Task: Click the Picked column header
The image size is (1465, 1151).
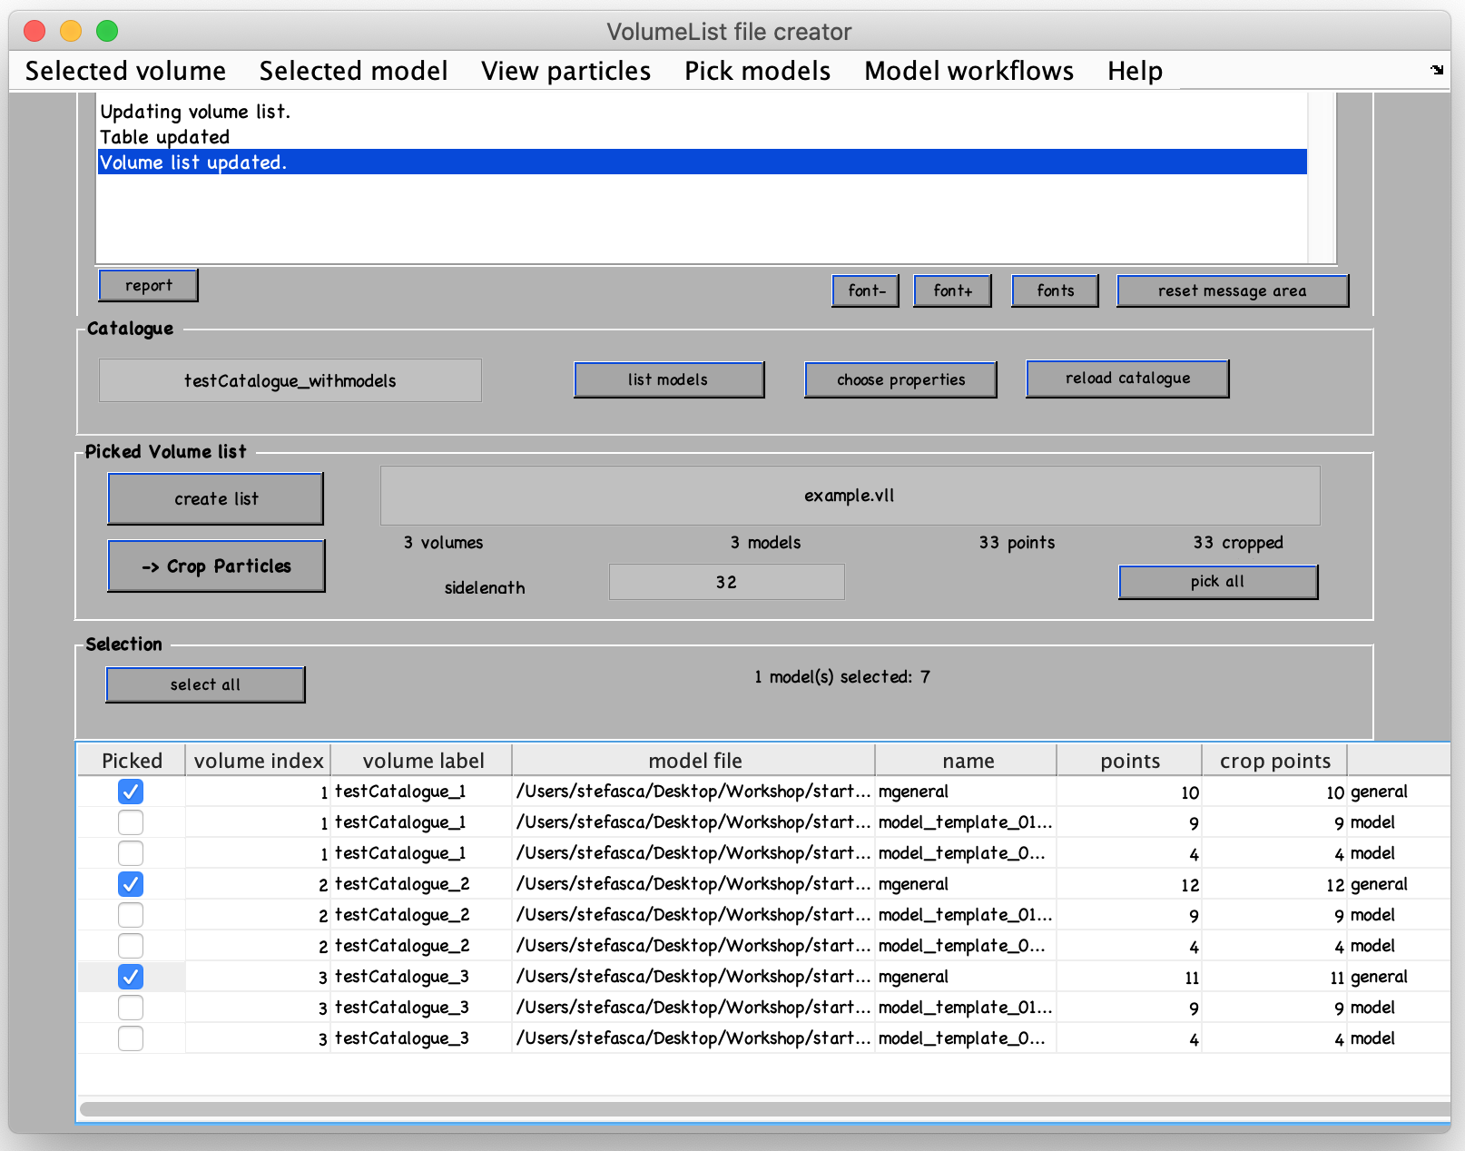Action: tap(132, 761)
